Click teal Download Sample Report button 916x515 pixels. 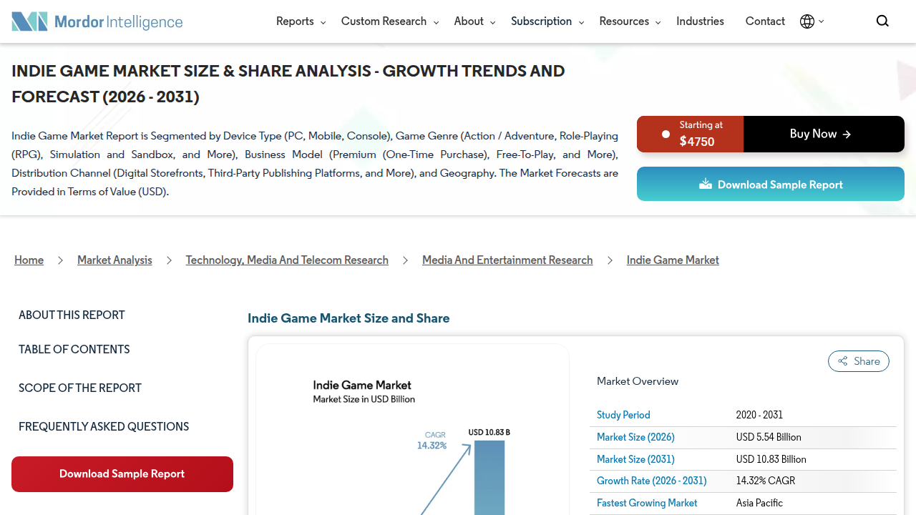pos(771,184)
